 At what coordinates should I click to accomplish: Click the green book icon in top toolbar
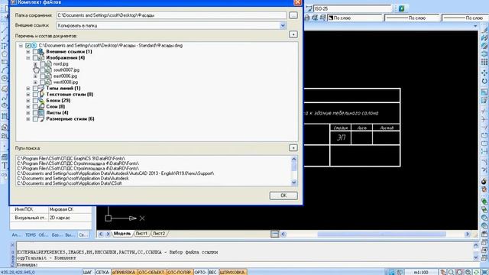click(401, 8)
